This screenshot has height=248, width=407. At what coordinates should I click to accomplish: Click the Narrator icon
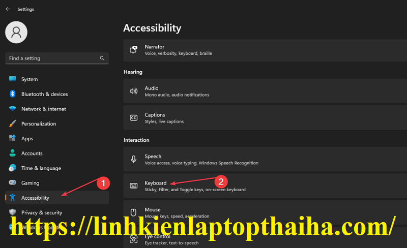(134, 49)
